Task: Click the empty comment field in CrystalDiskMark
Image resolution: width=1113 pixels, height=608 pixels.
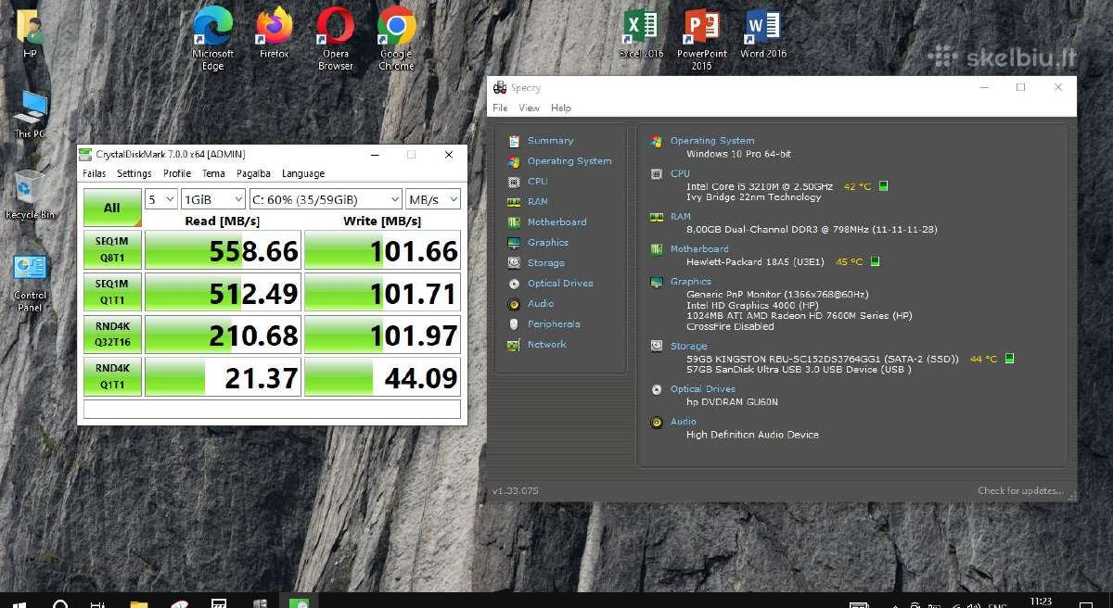Action: coord(272,409)
